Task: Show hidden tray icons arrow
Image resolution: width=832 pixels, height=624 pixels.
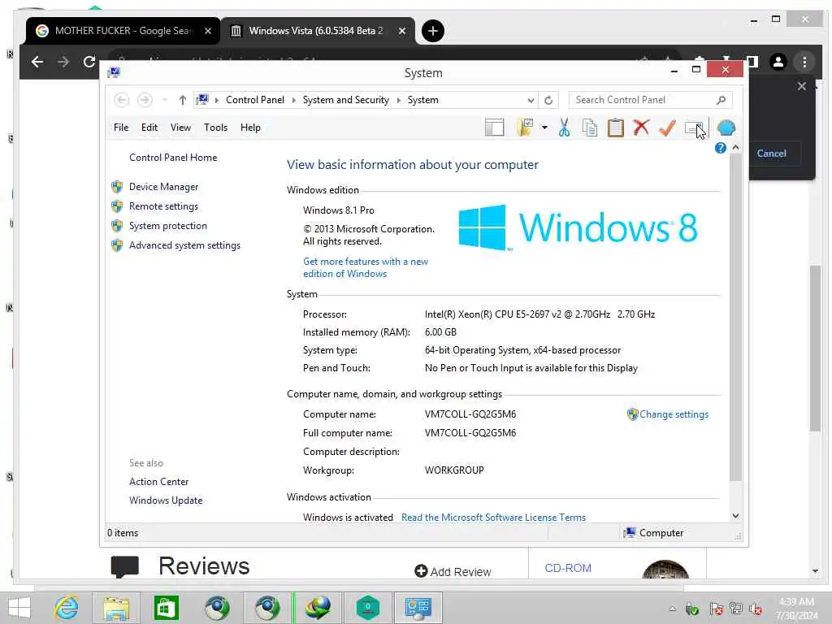Action: pos(672,609)
